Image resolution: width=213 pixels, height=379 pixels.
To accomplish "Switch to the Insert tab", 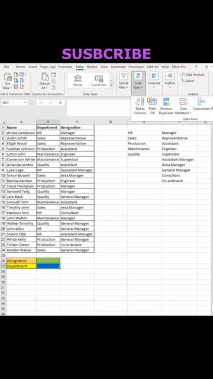I will pyautogui.click(x=33, y=67).
